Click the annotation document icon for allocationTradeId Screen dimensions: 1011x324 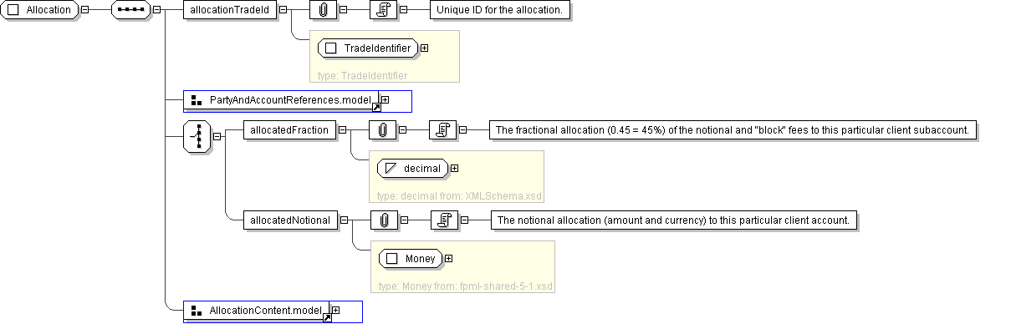[x=382, y=10]
